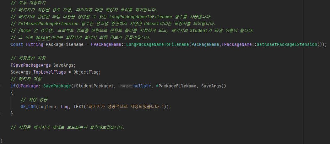Click '*PackageFileName' in the SavePackage call
This screenshot has height=144, width=330.
click(176, 86)
